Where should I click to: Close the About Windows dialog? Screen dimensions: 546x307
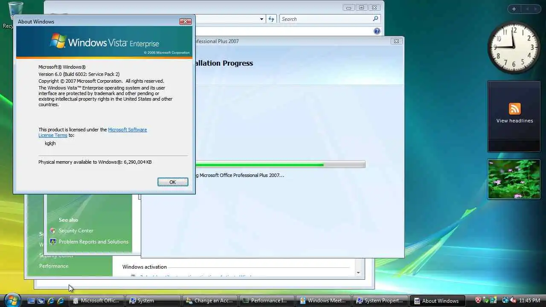(x=185, y=21)
